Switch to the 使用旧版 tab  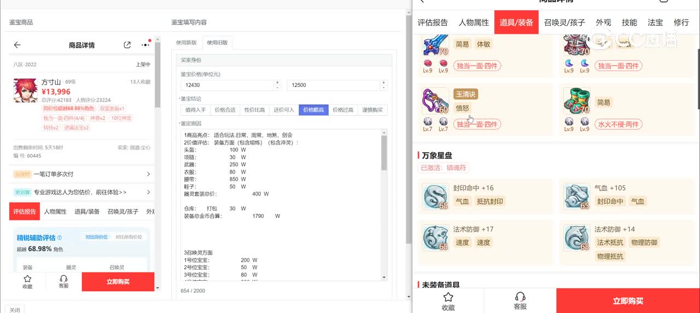pyautogui.click(x=217, y=43)
